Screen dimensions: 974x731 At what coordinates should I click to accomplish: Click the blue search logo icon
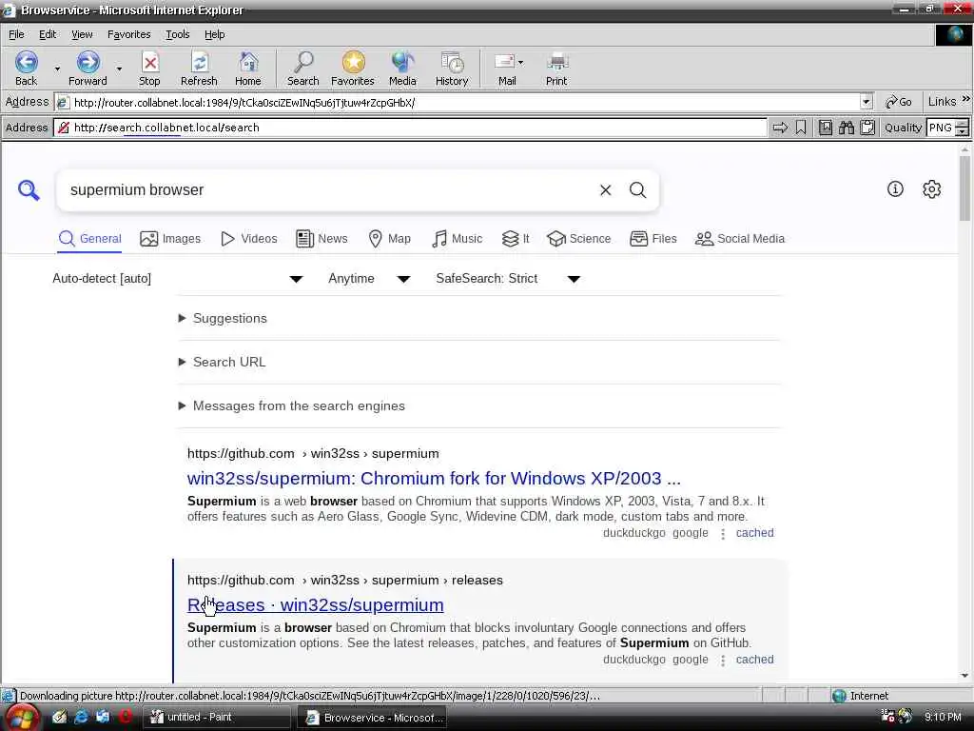[29, 189]
